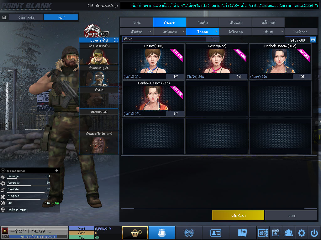321x240 pixels.
Task: Switch to the อาวุธ tab
Action: pyautogui.click(x=137, y=22)
